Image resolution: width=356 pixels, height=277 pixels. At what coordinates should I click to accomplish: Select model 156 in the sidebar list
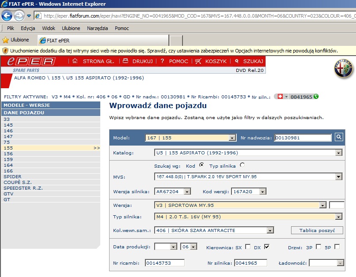pyautogui.click(x=51, y=153)
